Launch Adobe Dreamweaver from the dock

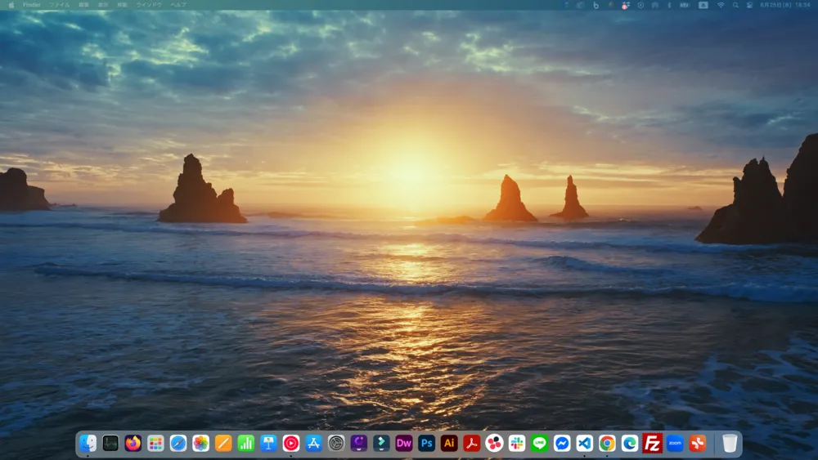[403, 443]
